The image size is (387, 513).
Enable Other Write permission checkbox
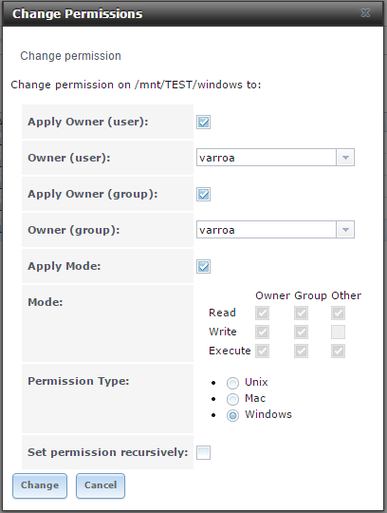click(338, 332)
